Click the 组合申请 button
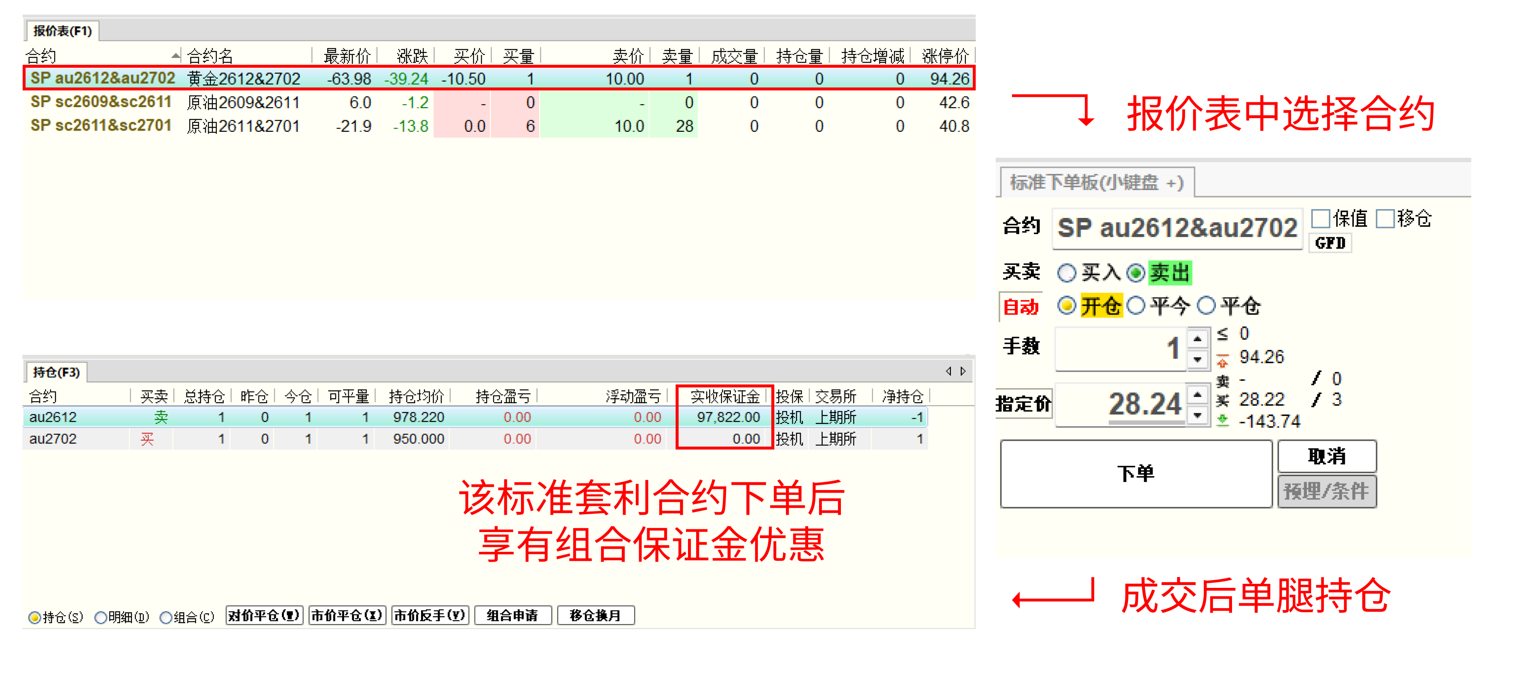 [513, 616]
